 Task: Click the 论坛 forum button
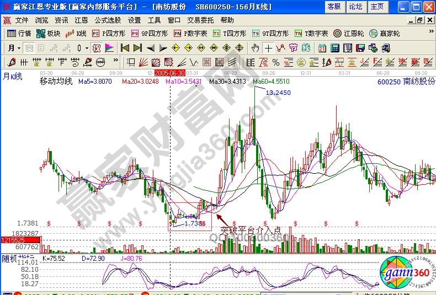coord(355,6)
